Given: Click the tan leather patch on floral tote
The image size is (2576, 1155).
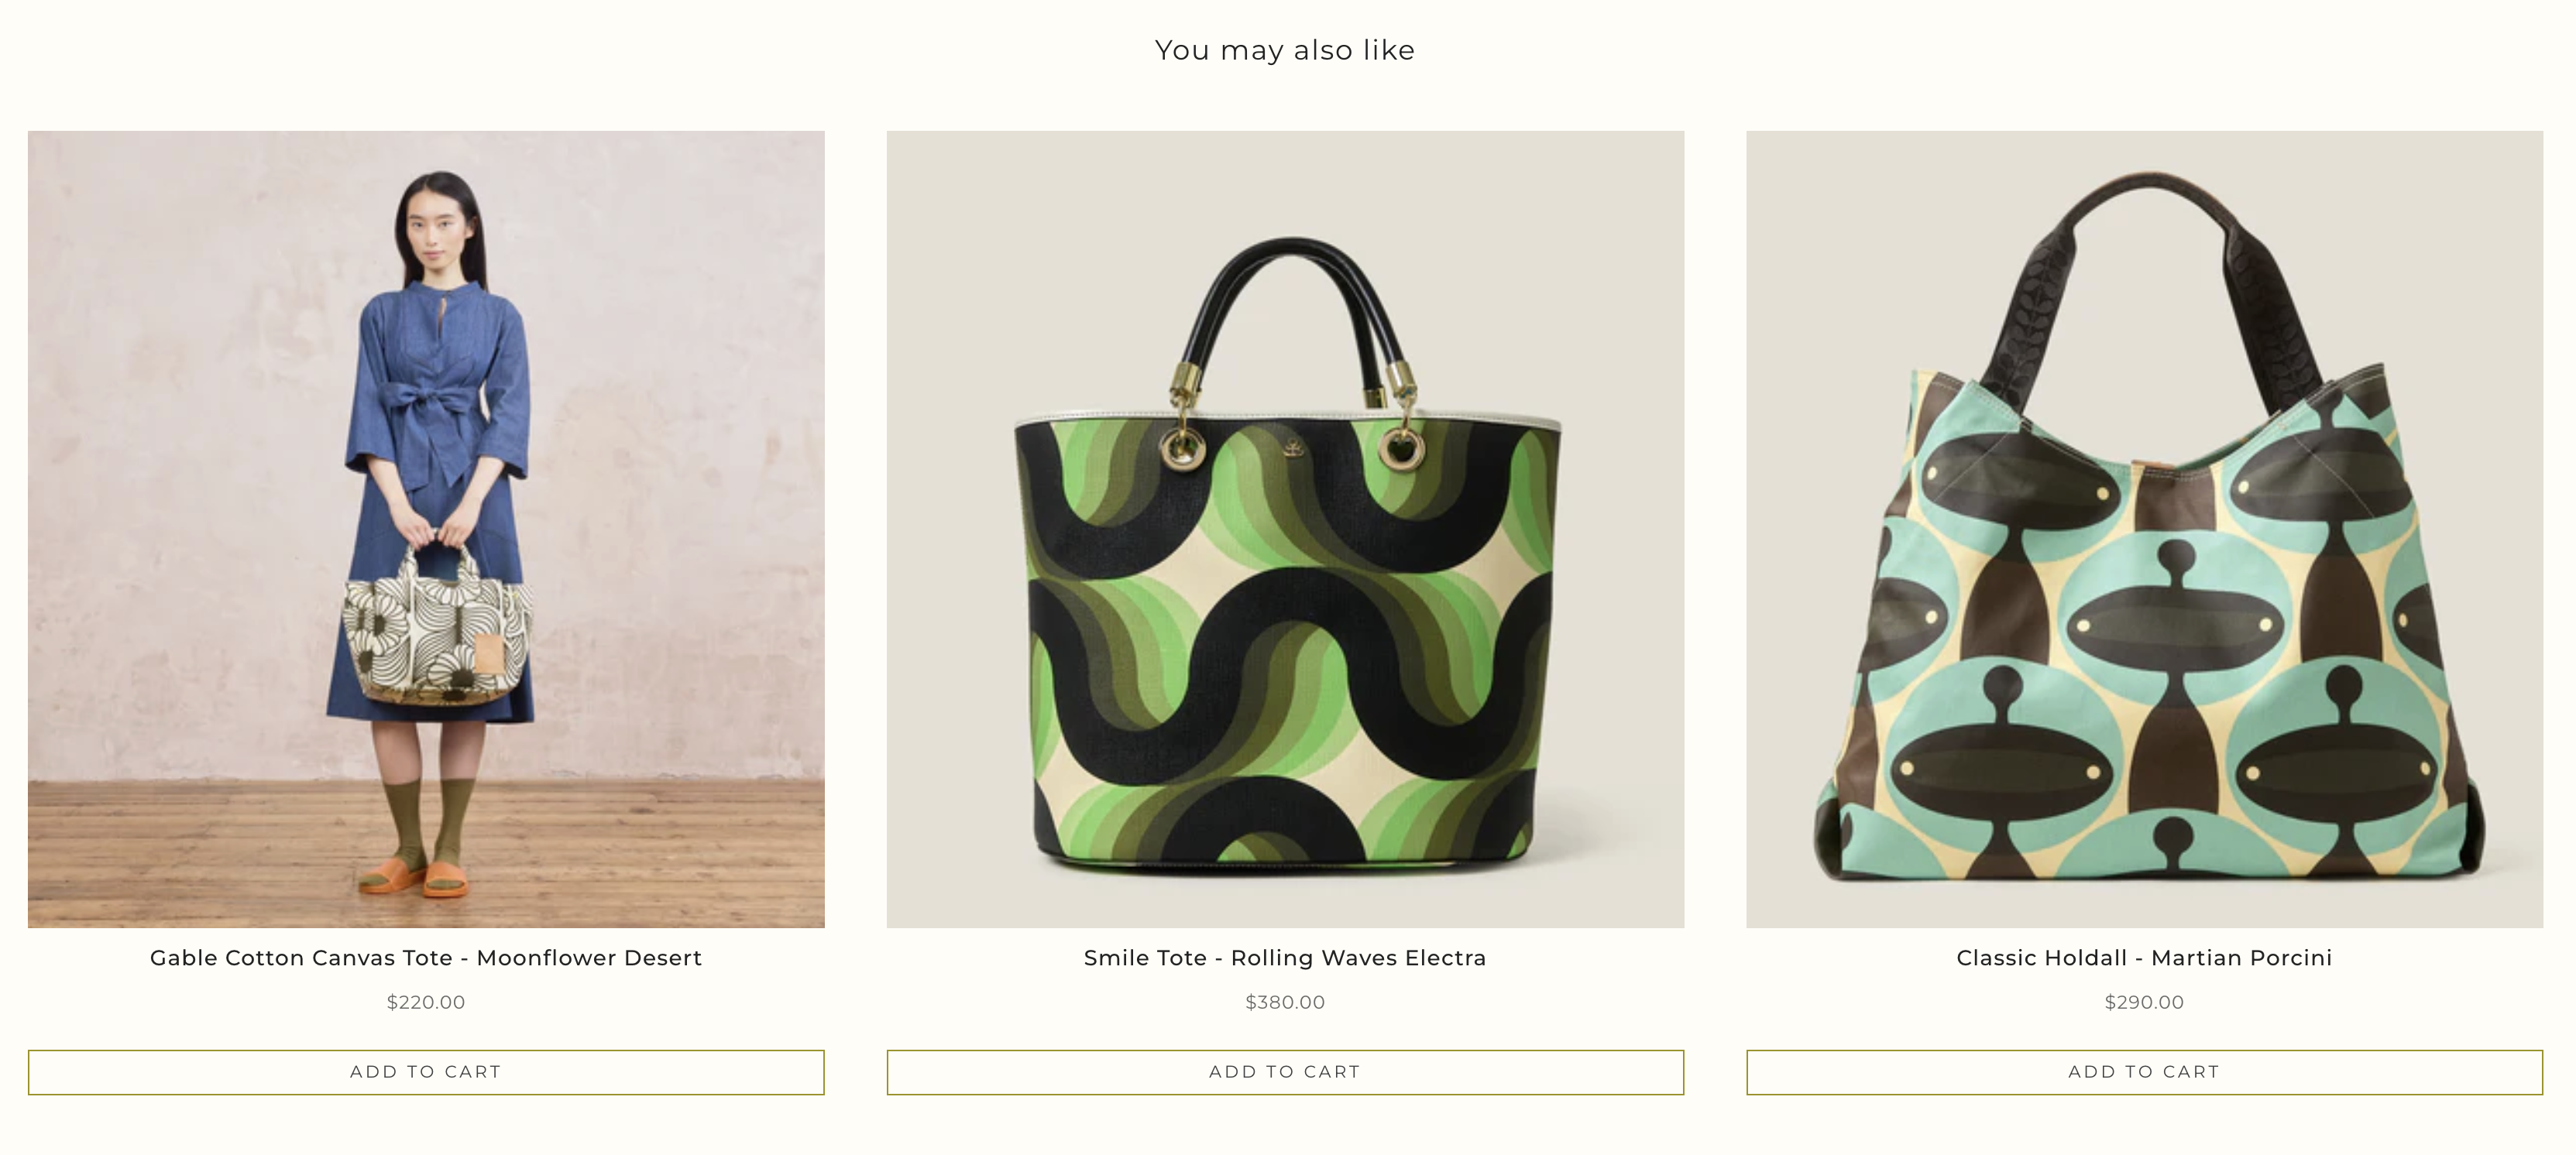Looking at the screenshot, I should [488, 653].
